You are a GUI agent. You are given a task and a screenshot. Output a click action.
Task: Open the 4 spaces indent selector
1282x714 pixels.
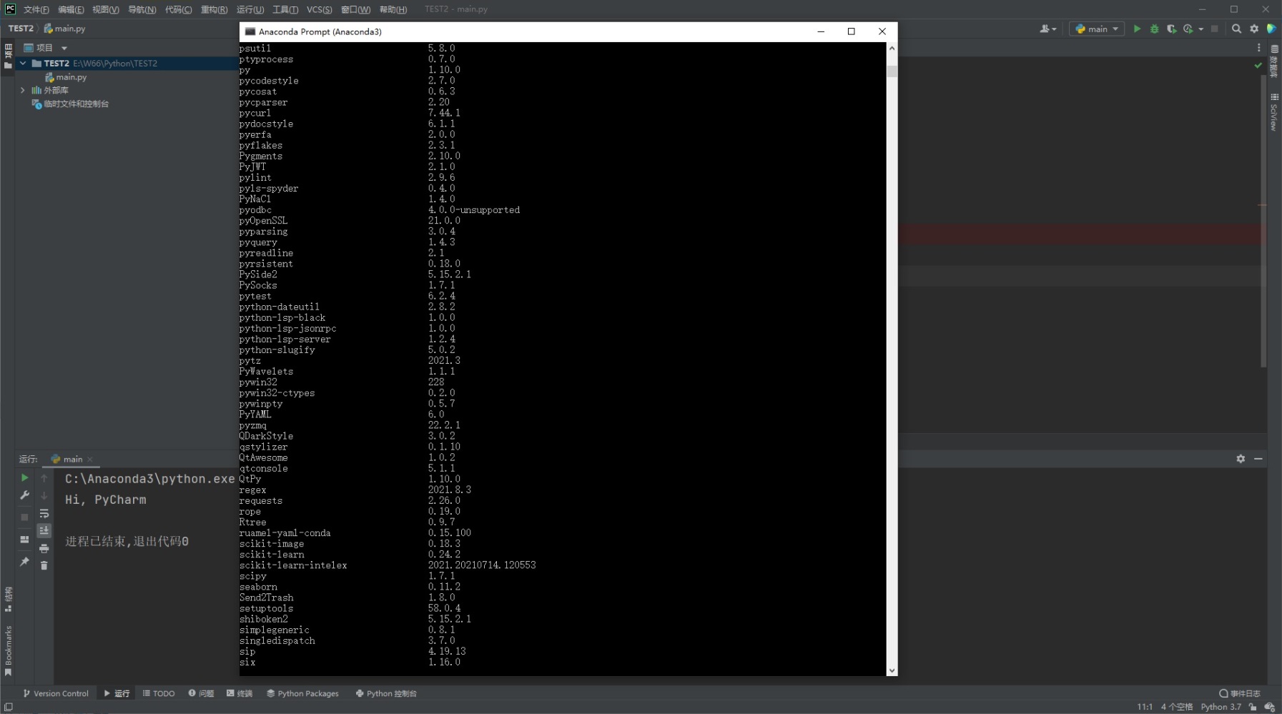(1176, 707)
